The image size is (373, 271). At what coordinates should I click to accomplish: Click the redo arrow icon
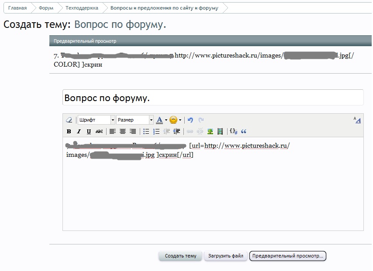(201, 120)
